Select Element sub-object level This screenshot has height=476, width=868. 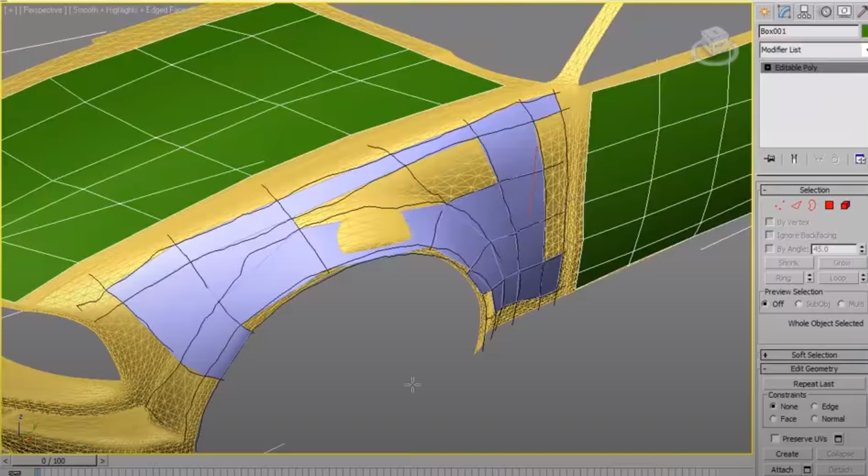[845, 205]
